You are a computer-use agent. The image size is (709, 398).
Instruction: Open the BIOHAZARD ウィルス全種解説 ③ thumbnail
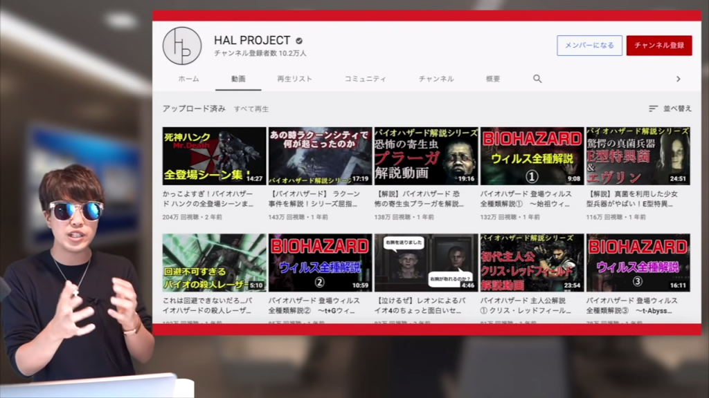[x=638, y=263]
